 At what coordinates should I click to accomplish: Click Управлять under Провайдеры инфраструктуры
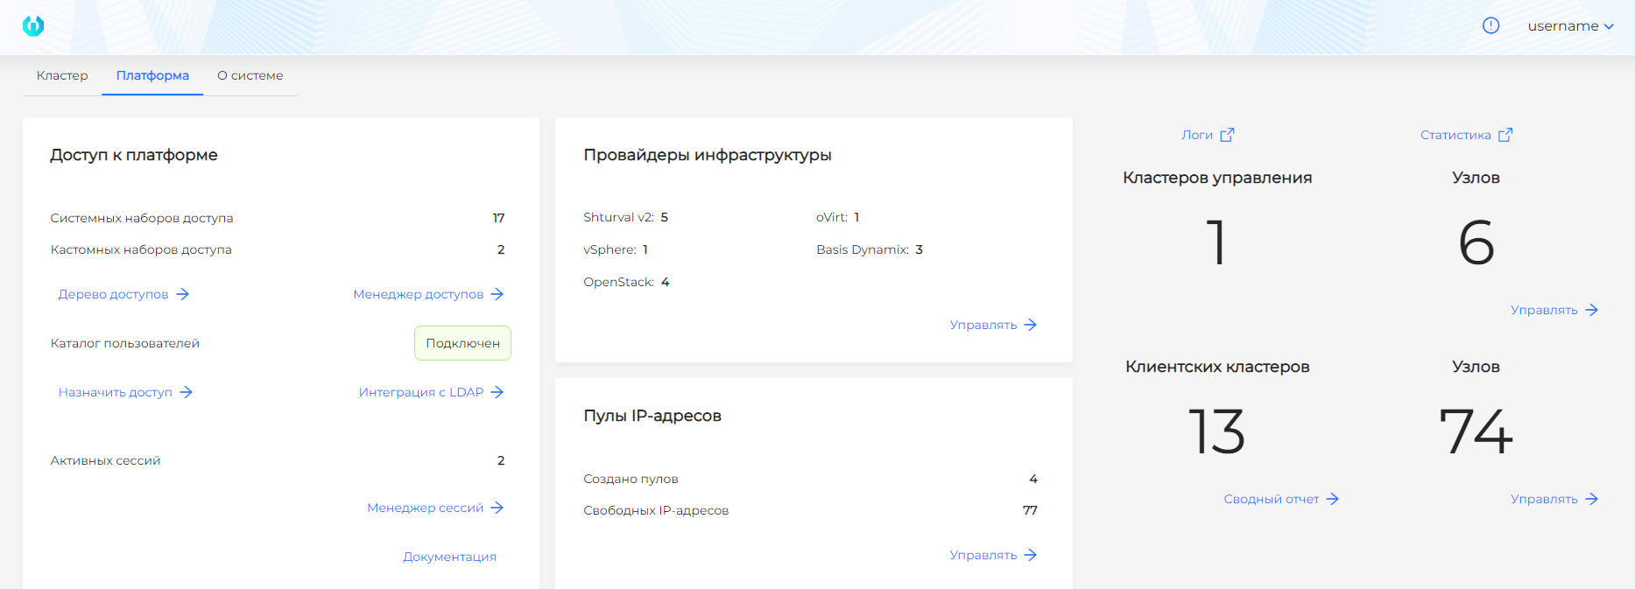(x=983, y=325)
